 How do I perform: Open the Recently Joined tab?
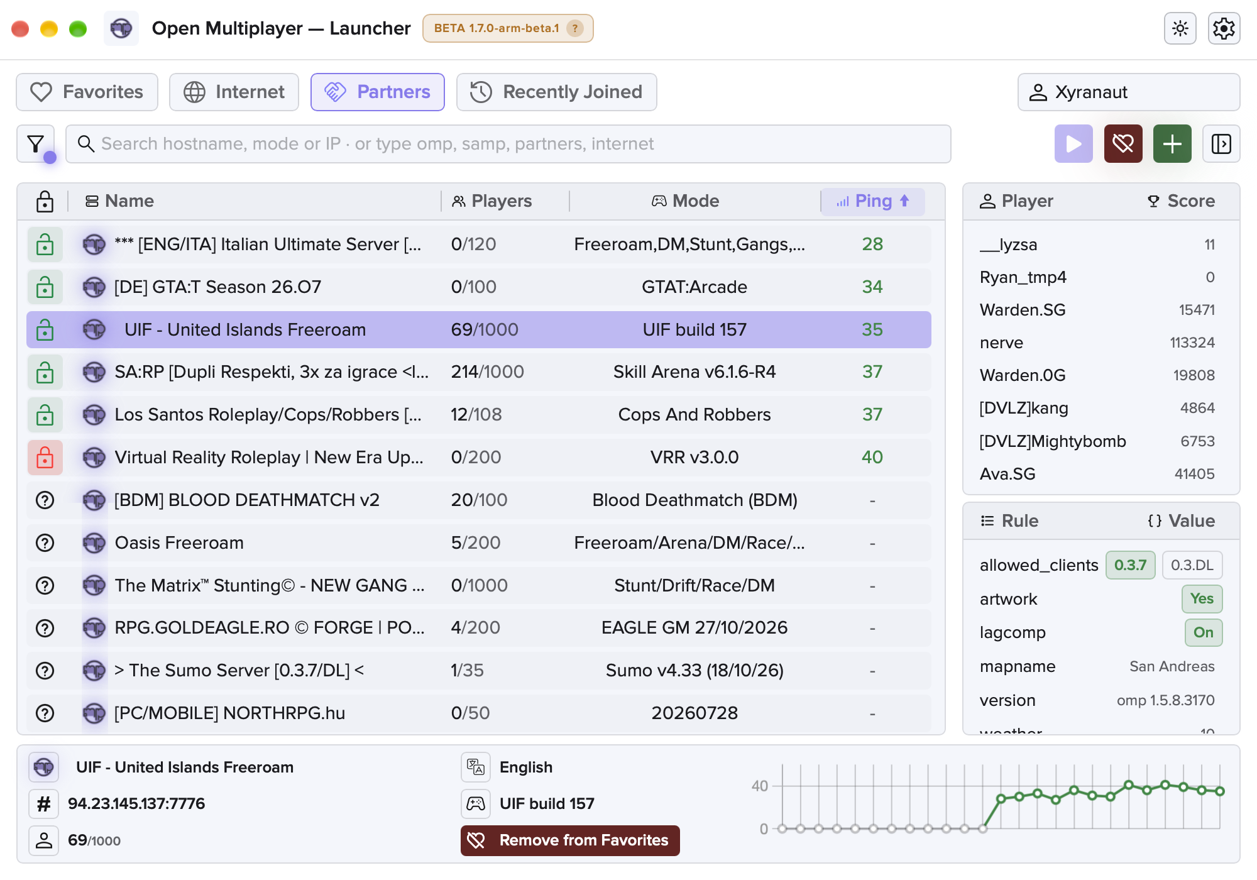pyautogui.click(x=557, y=92)
